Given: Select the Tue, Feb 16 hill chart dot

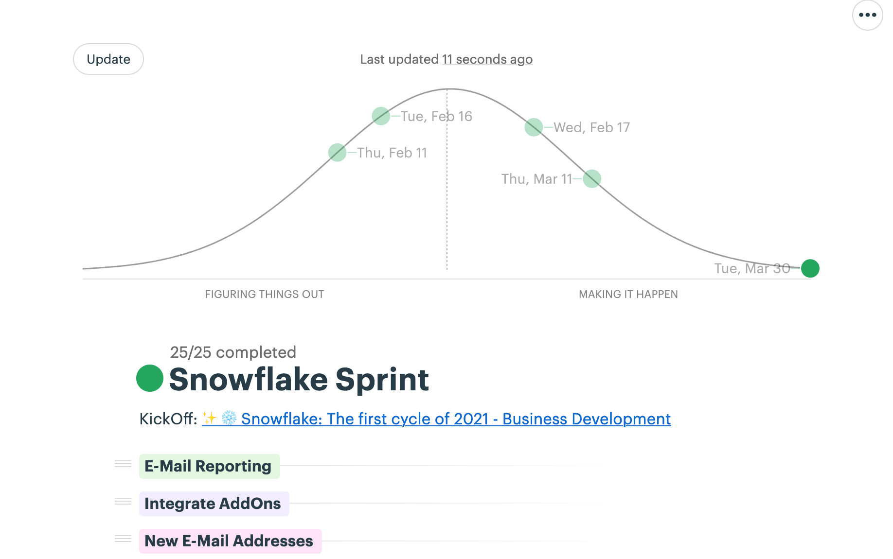Looking at the screenshot, I should [381, 116].
